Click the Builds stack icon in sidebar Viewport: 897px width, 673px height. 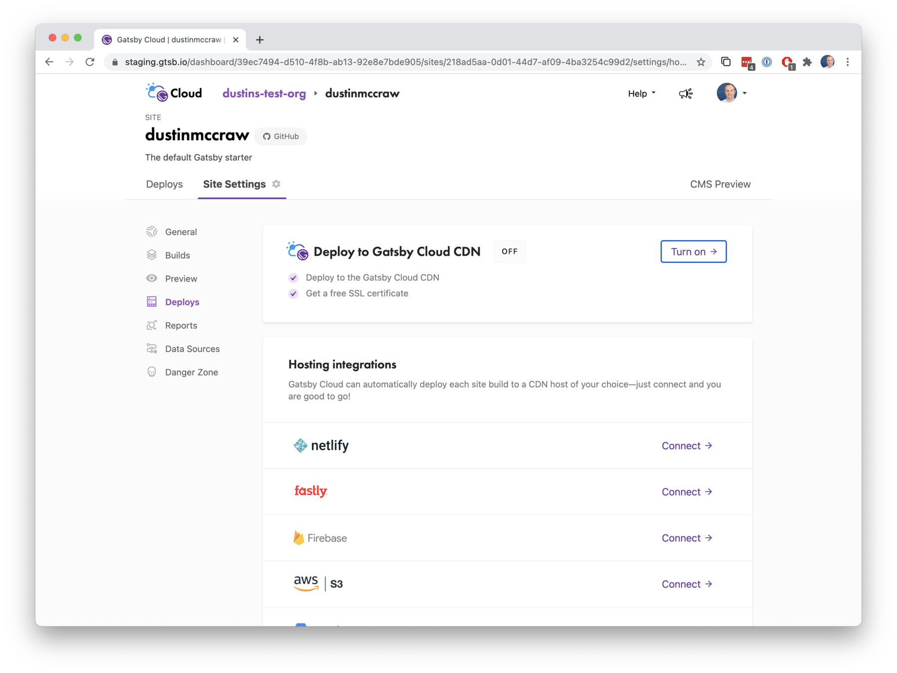(152, 255)
